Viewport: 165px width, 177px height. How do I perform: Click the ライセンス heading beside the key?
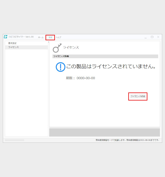pyautogui.click(x=71, y=47)
